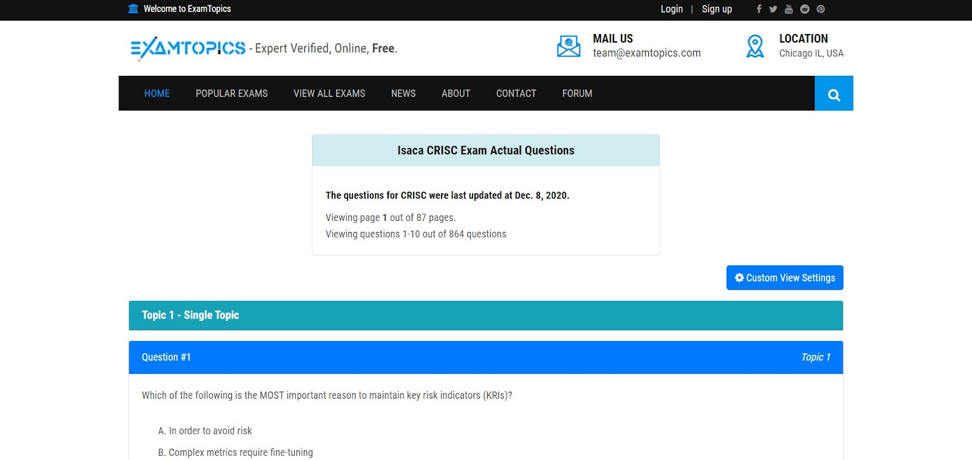
Task: Open the CONTACT page
Action: 516,93
